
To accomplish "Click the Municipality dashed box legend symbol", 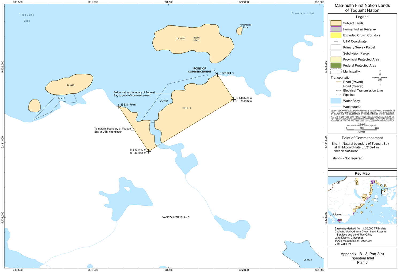I will (x=336, y=71).
